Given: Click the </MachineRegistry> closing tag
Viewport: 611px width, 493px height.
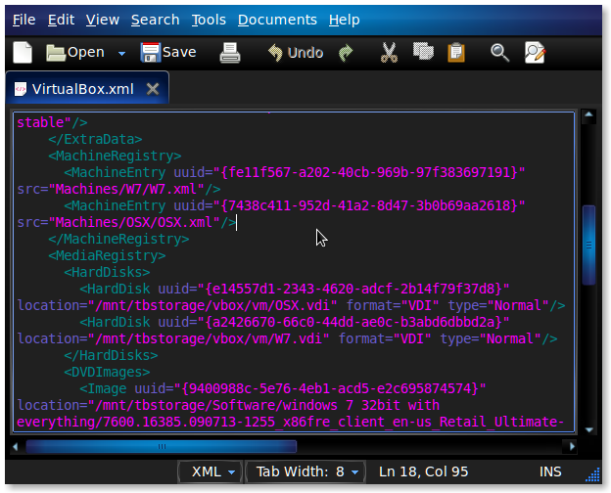Looking at the screenshot, I should click(x=118, y=239).
